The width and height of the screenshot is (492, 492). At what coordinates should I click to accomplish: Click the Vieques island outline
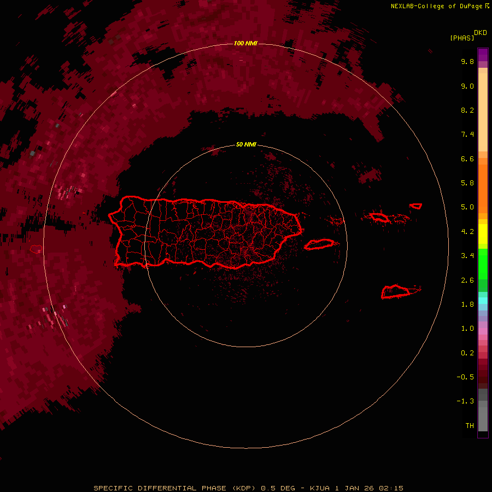(x=319, y=244)
